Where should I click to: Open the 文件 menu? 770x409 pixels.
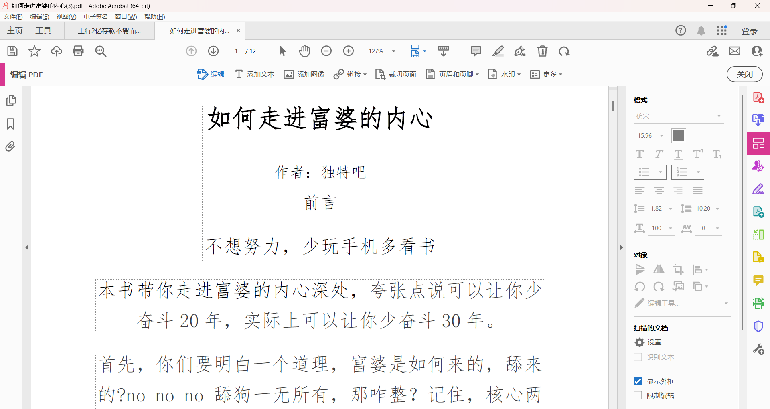click(x=13, y=16)
